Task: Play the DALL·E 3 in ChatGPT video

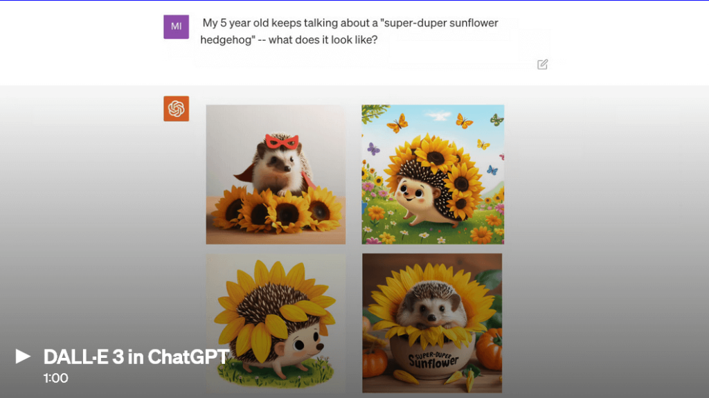Action: click(23, 356)
